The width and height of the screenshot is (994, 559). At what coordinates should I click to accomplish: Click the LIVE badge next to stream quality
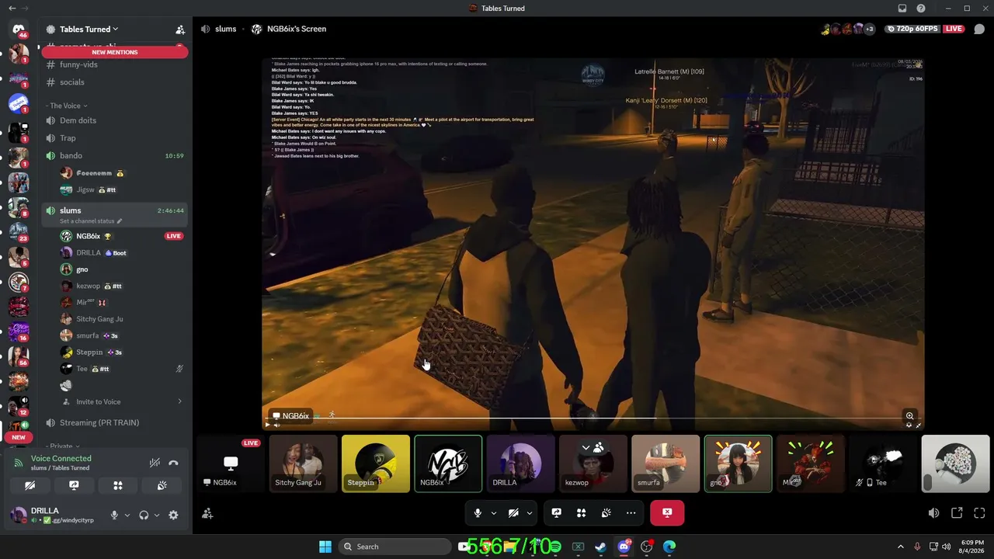click(954, 29)
